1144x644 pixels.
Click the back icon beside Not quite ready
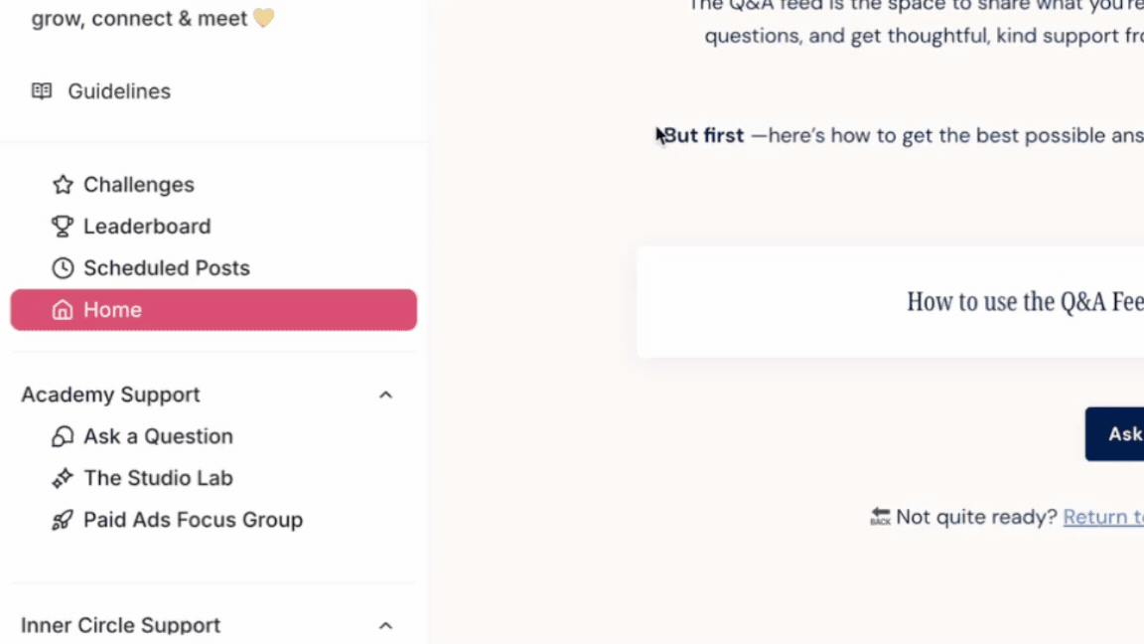[880, 516]
